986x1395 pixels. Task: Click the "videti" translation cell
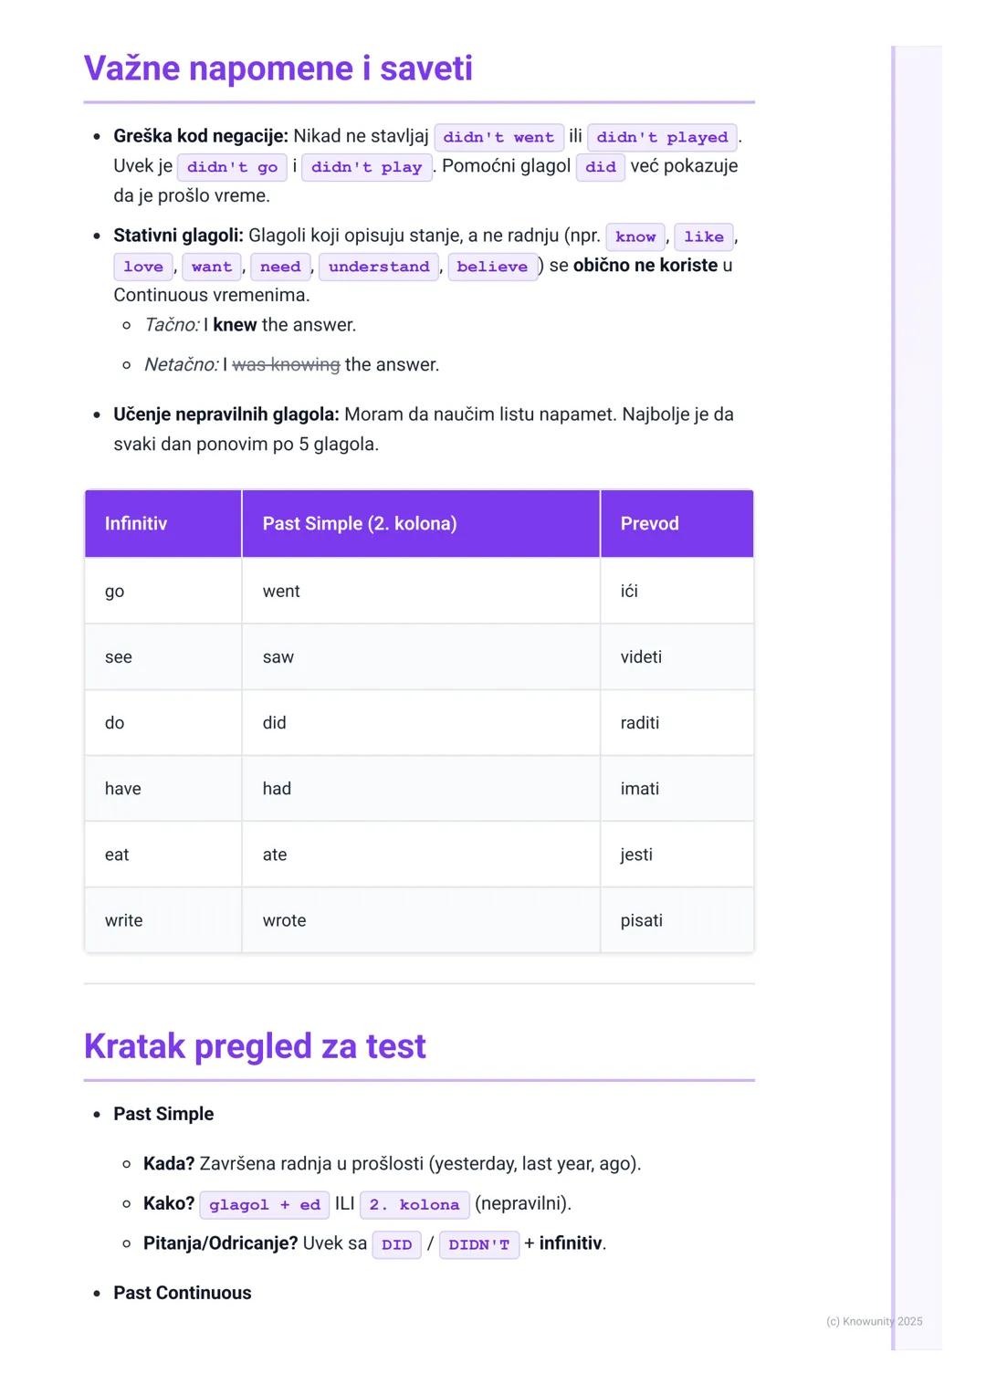point(641,657)
